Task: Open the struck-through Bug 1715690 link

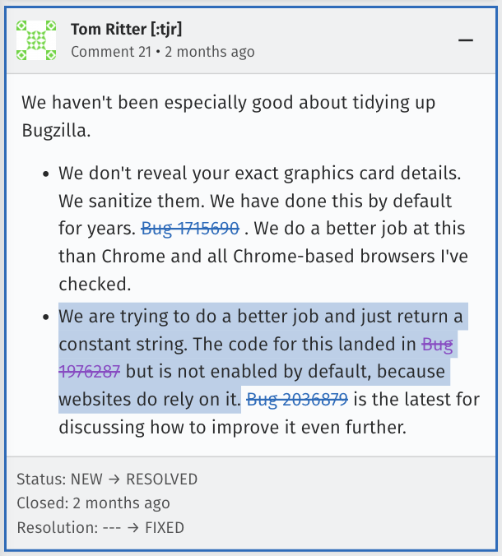Action: [190, 229]
